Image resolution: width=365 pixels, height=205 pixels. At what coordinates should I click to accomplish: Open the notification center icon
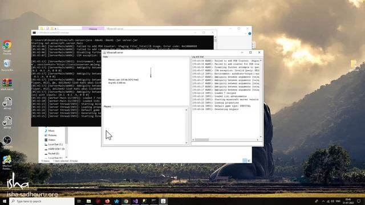(359, 201)
